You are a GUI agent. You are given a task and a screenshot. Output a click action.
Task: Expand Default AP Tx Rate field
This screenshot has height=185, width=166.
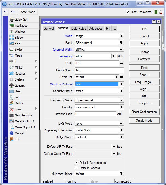114,147
